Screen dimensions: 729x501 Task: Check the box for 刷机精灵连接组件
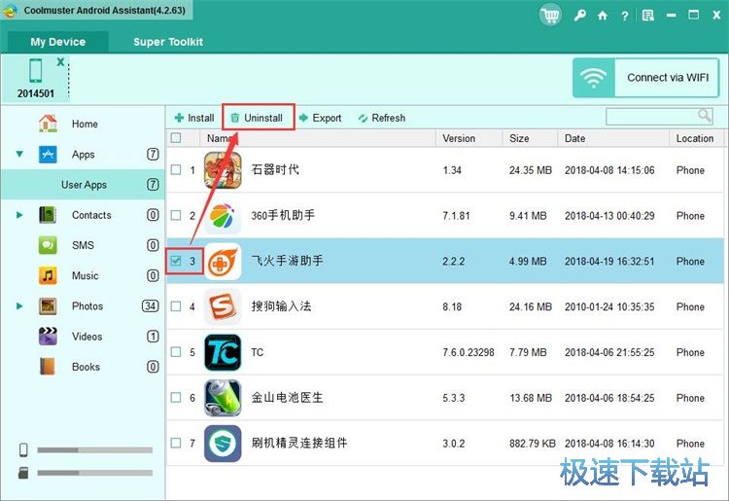pos(176,443)
